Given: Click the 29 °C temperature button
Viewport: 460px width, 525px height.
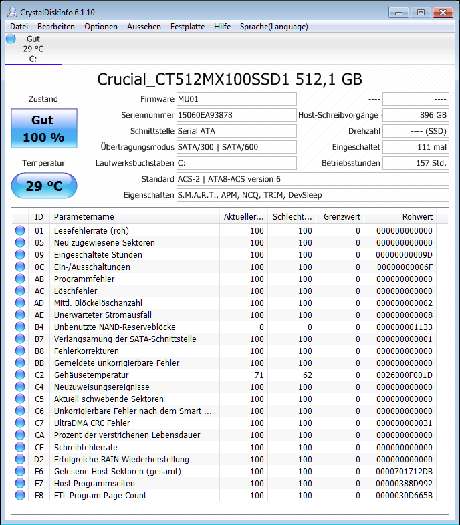Looking at the screenshot, I should pos(44,186).
